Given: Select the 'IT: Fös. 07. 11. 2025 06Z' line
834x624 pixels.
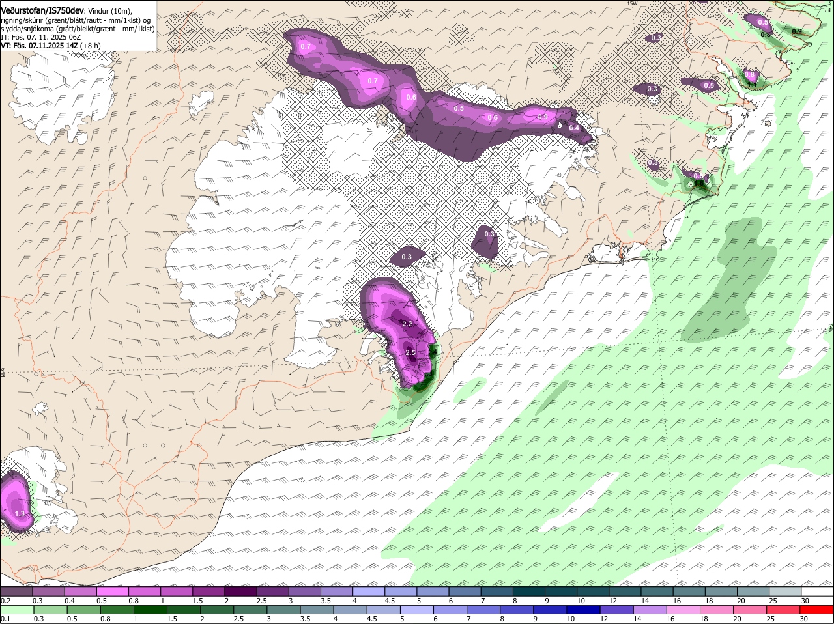Looking at the screenshot, I should pyautogui.click(x=40, y=37).
